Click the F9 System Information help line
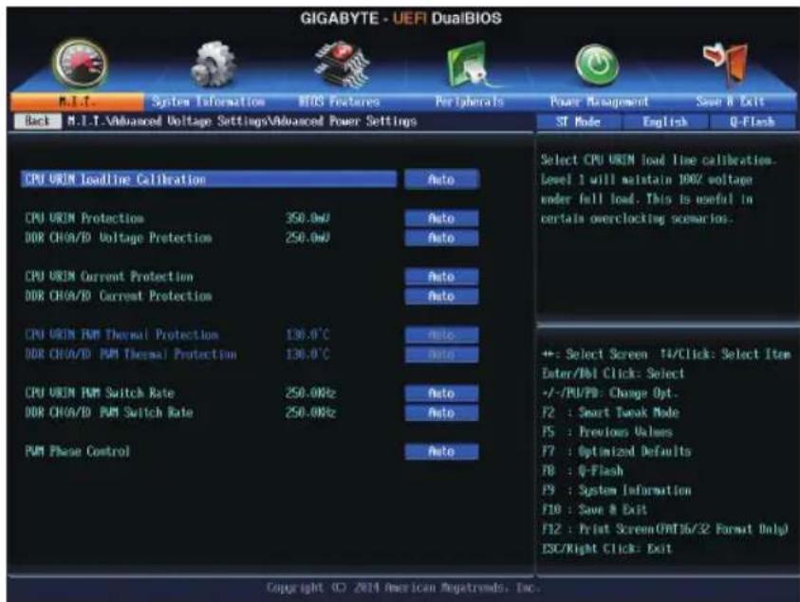The width and height of the screenshot is (800, 602). [x=616, y=490]
